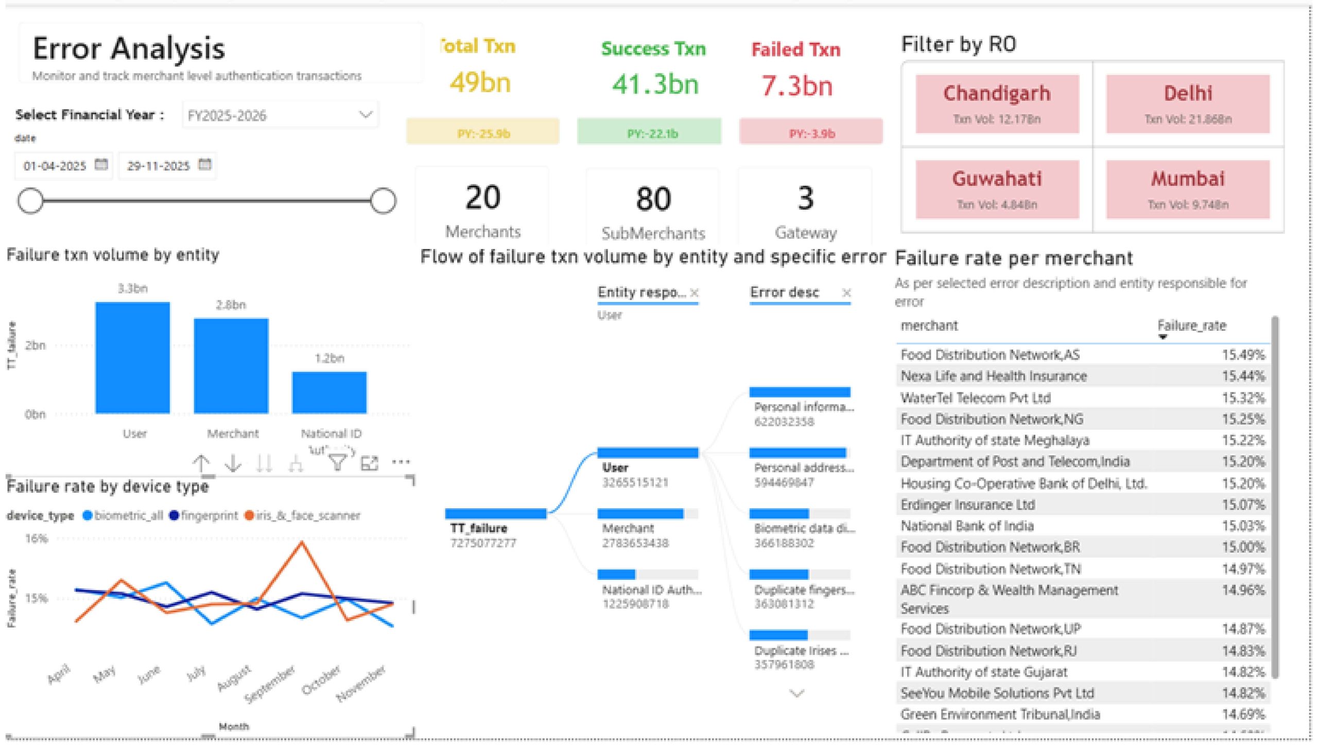Click the drill up arrow icon

click(x=201, y=464)
